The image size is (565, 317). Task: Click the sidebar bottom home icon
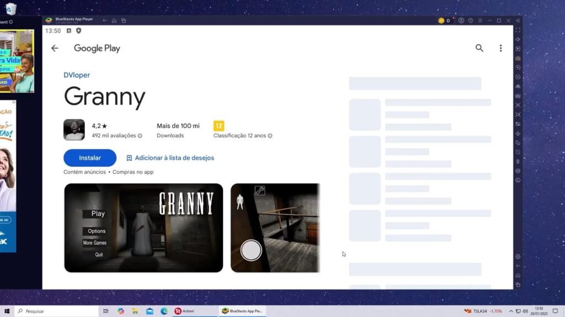pos(518,275)
